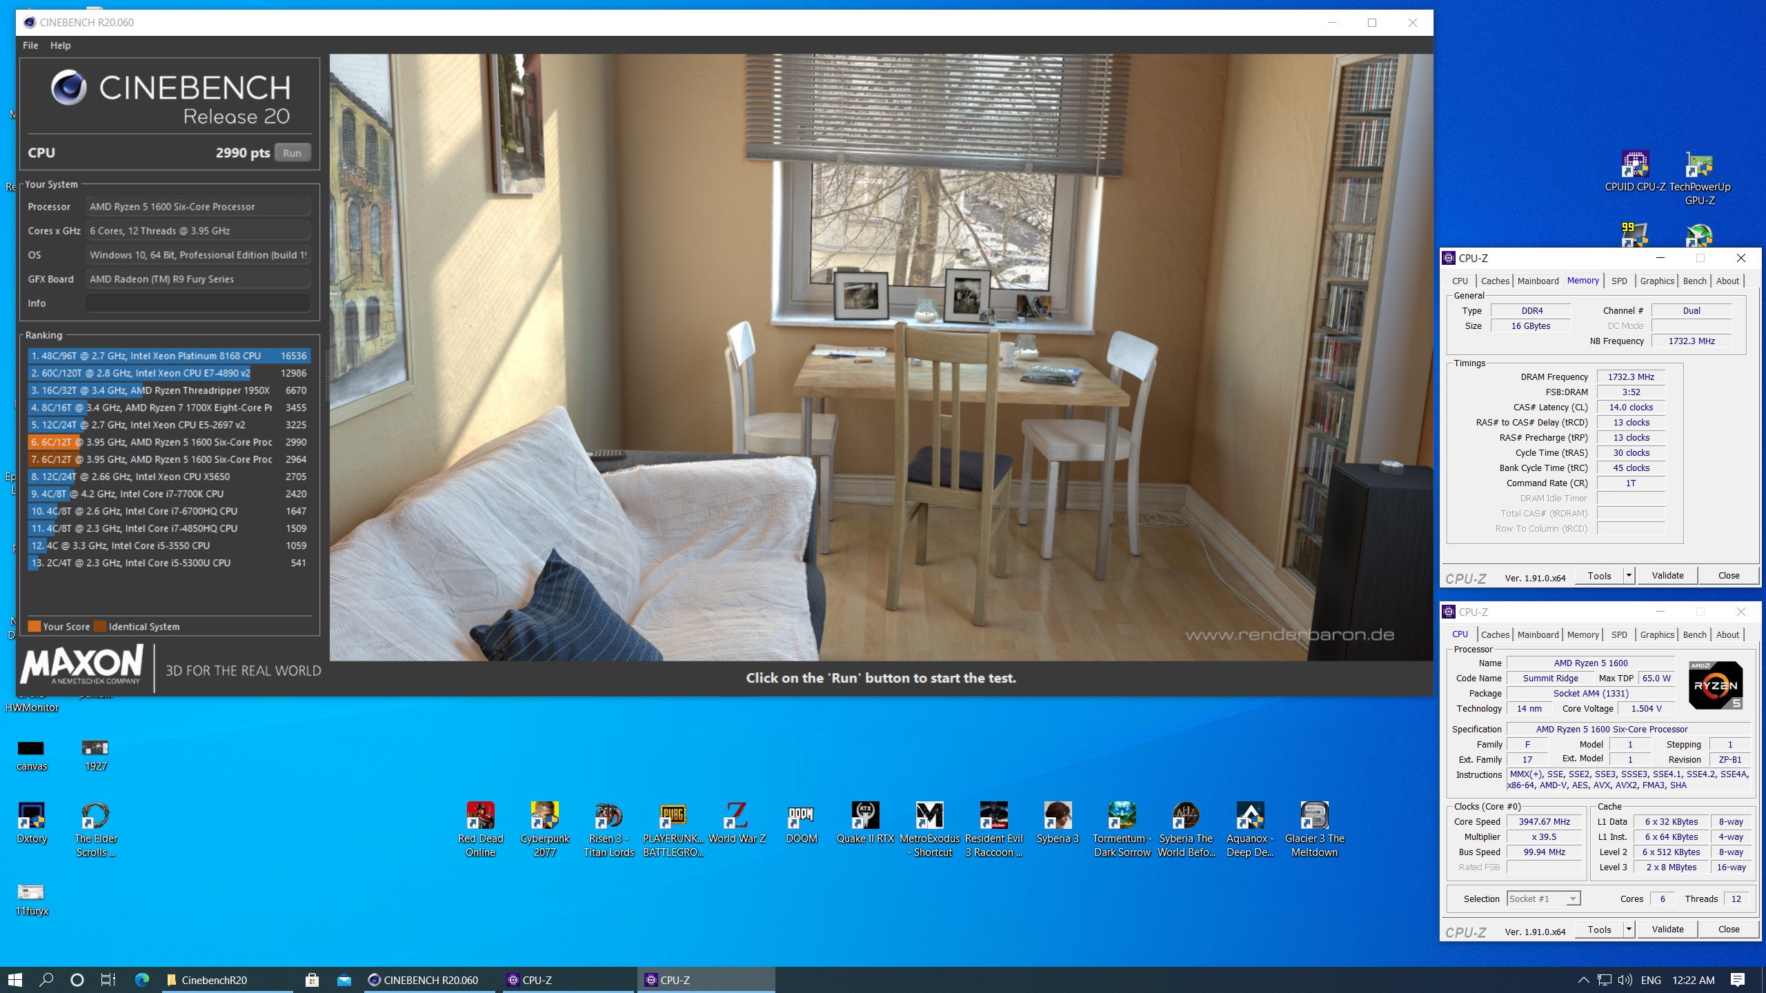The image size is (1766, 993).
Task: Launch The Elder Scrolls shortcut
Action: pyautogui.click(x=96, y=830)
